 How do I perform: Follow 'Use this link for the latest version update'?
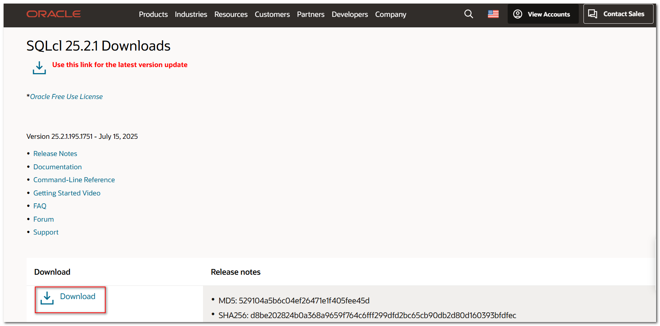[120, 65]
